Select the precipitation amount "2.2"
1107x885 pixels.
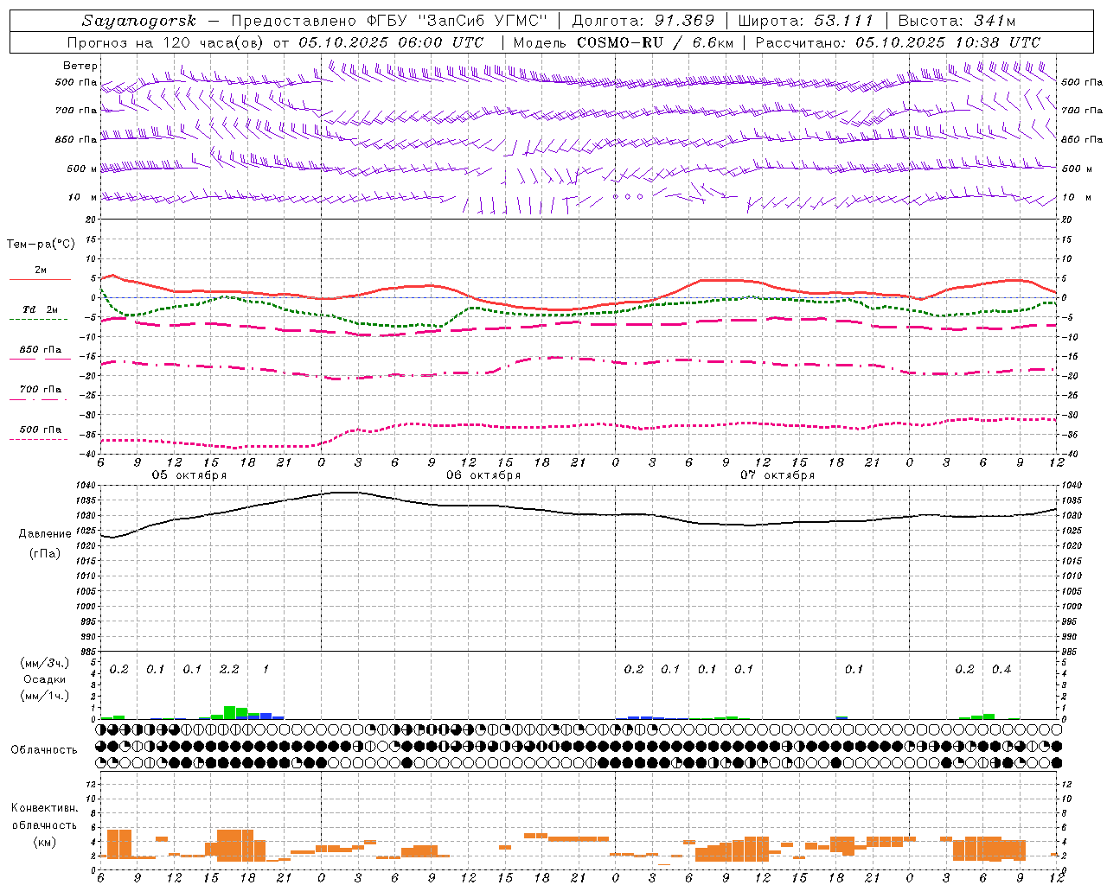pyautogui.click(x=229, y=669)
